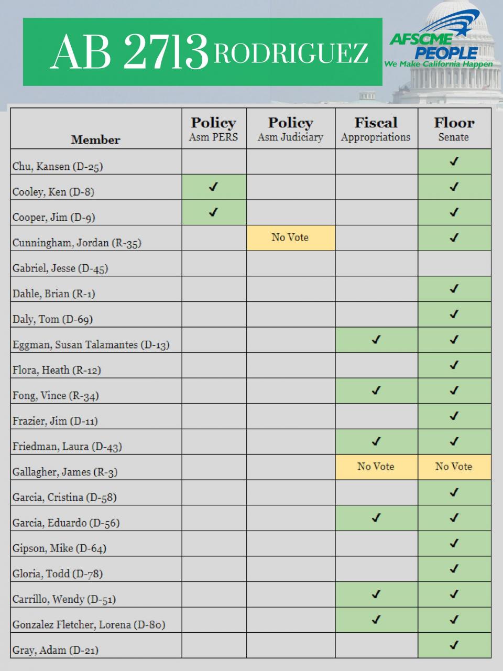
Task: Select the Policy Asm PERS column header
Action: 214,129
